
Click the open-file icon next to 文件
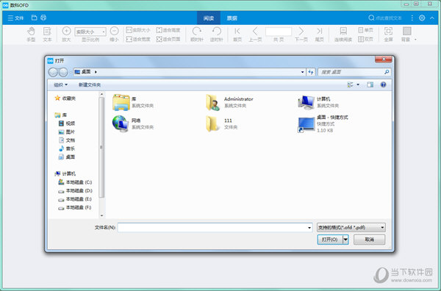[34, 18]
